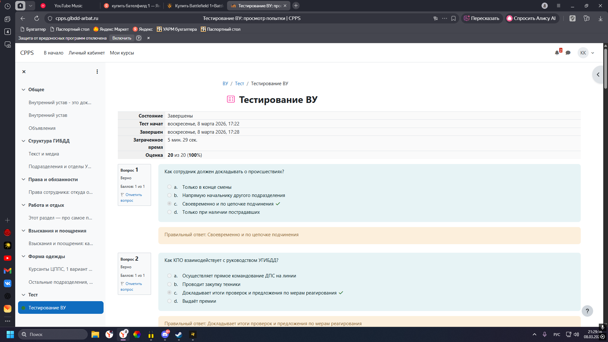
Task: Open the sidebar three-dot options menu
Action: 97,72
